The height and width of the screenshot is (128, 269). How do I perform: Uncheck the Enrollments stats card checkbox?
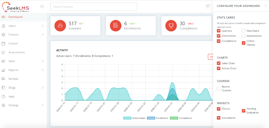[219, 36]
